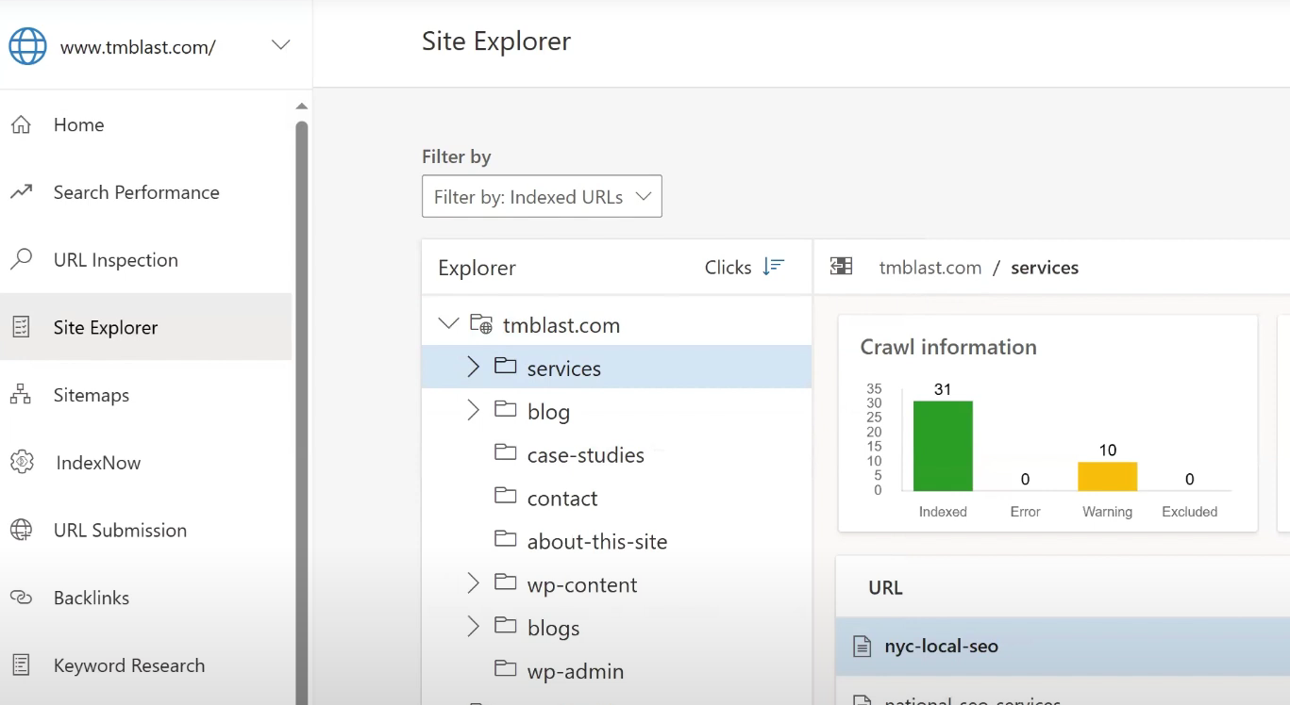Click services in the breadcrumb
1290x705 pixels.
(1045, 268)
